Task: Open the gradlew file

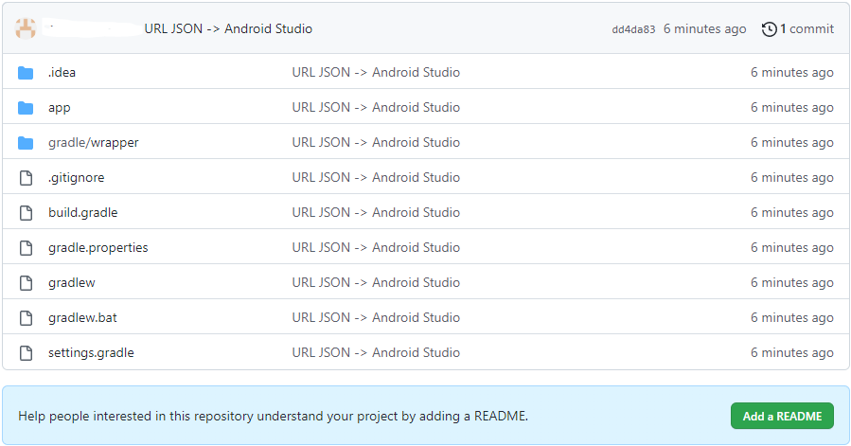Action: pos(72,282)
